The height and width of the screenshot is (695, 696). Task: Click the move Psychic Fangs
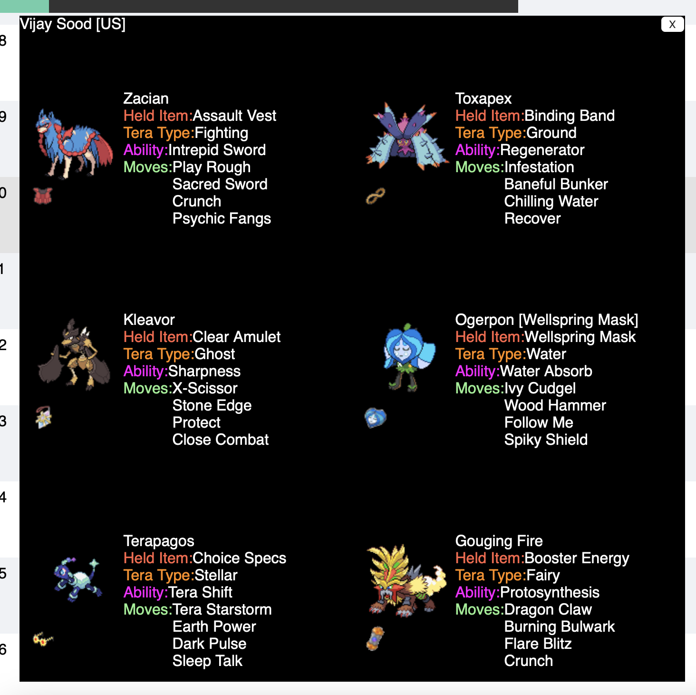click(222, 218)
